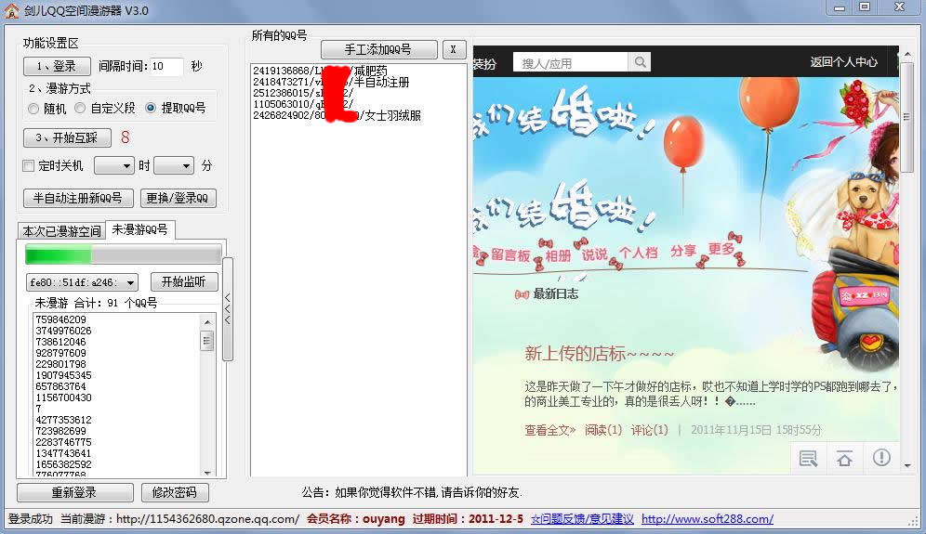Screen dimensions: 926x534
Task: Expand the fe80::51df:a246 address dropdown
Action: (x=82, y=282)
